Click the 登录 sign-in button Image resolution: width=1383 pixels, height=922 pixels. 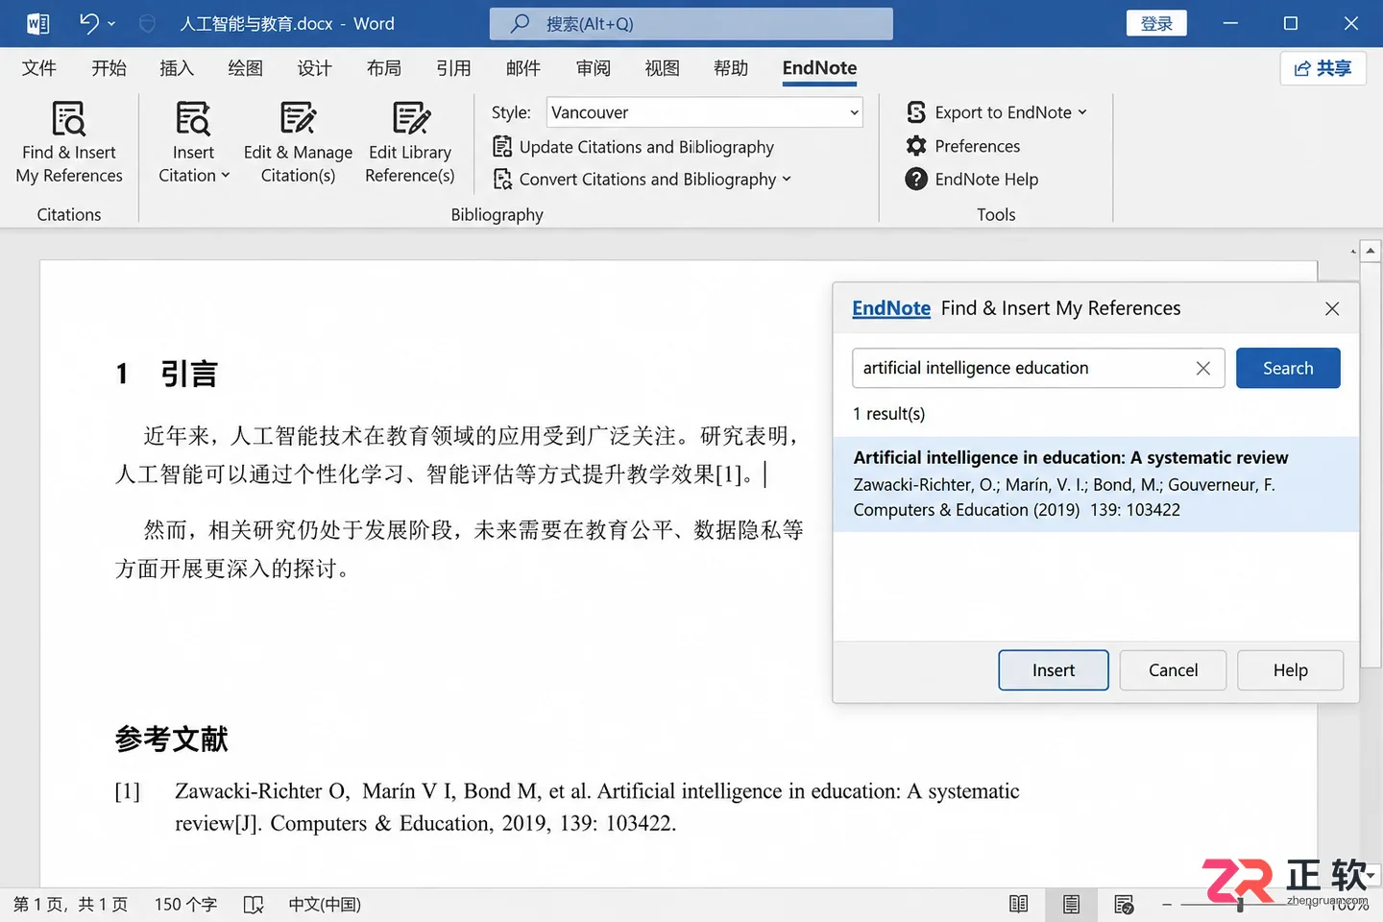pos(1156,23)
